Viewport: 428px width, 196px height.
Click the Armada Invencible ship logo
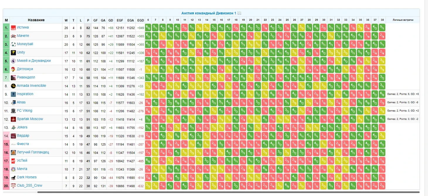(x=13, y=86)
